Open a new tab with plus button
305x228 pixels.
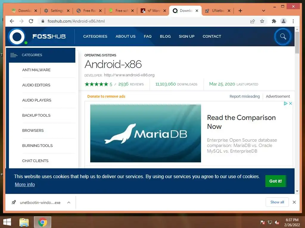click(x=240, y=11)
